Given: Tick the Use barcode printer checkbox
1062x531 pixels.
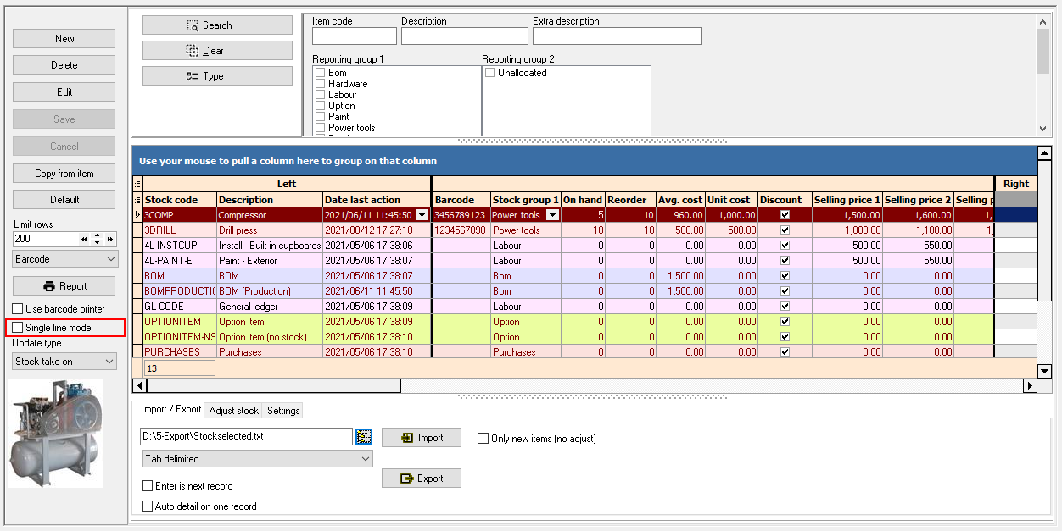Looking at the screenshot, I should (x=18, y=309).
